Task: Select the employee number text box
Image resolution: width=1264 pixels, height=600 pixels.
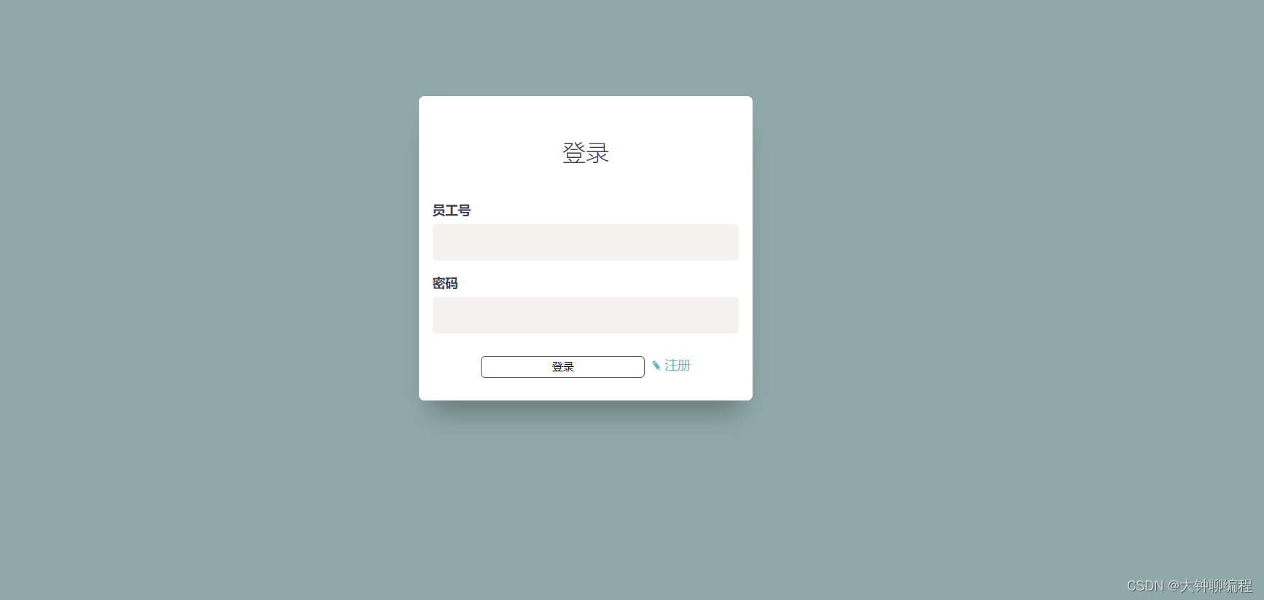Action: point(586,242)
